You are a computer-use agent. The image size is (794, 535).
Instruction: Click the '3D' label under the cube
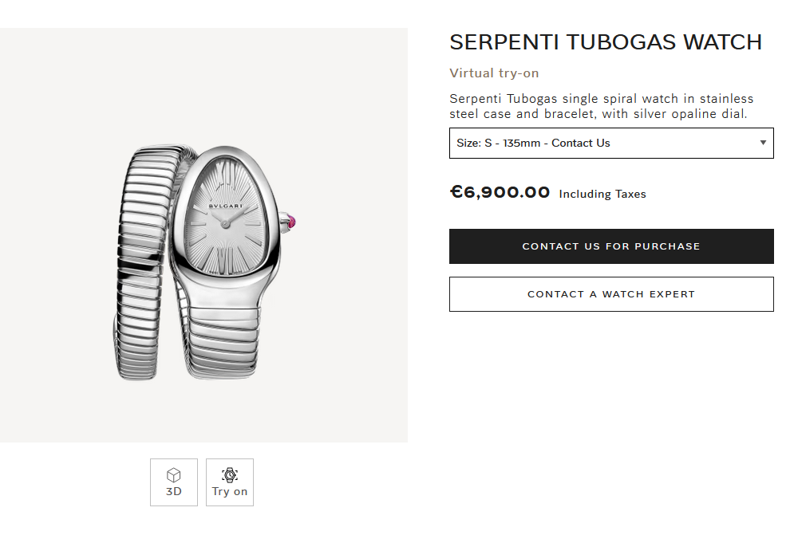point(173,492)
